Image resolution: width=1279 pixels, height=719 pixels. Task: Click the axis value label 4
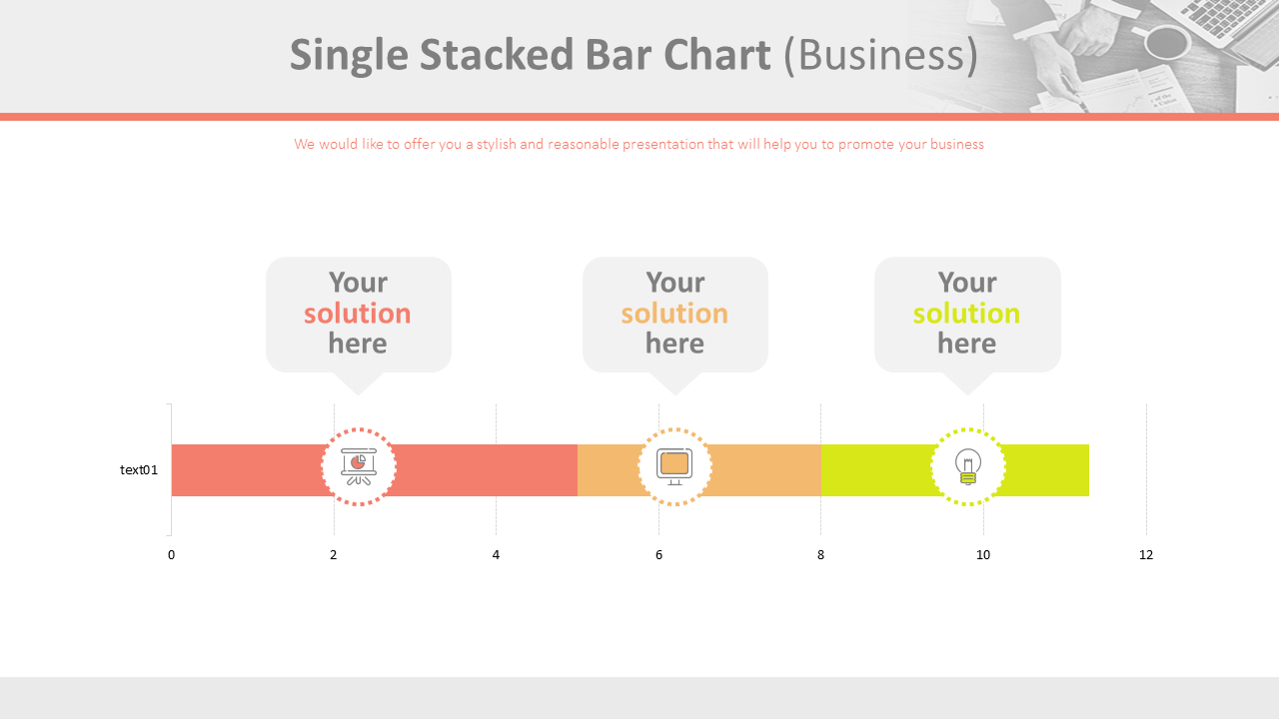(496, 555)
